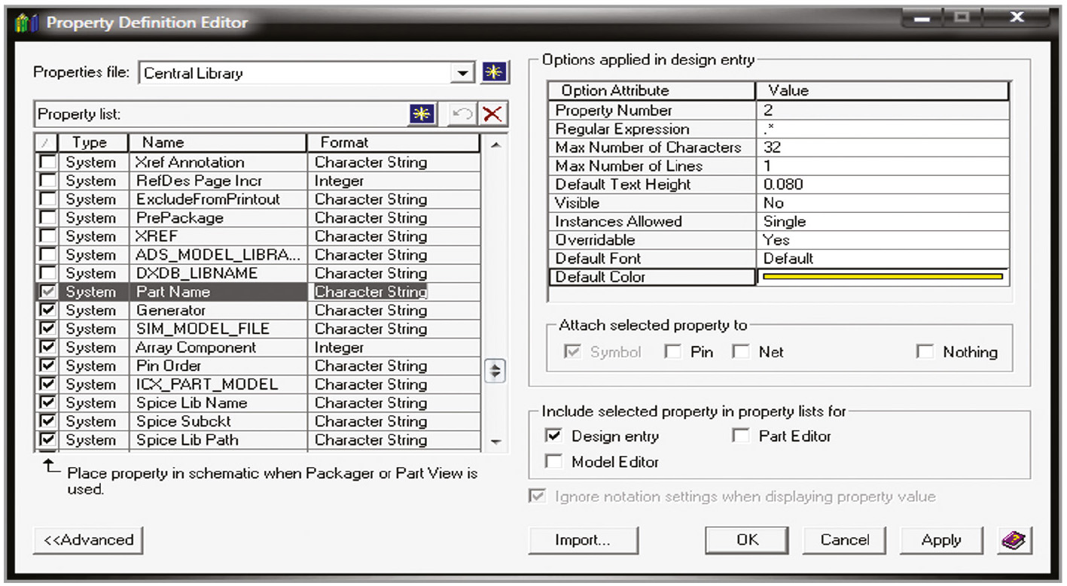Enable the Xref Annotation property checkbox
Image resolution: width=1067 pixels, height=586 pixels.
point(47,162)
